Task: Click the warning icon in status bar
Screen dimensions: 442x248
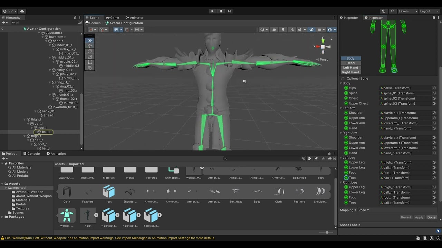Action: [x=2, y=238]
